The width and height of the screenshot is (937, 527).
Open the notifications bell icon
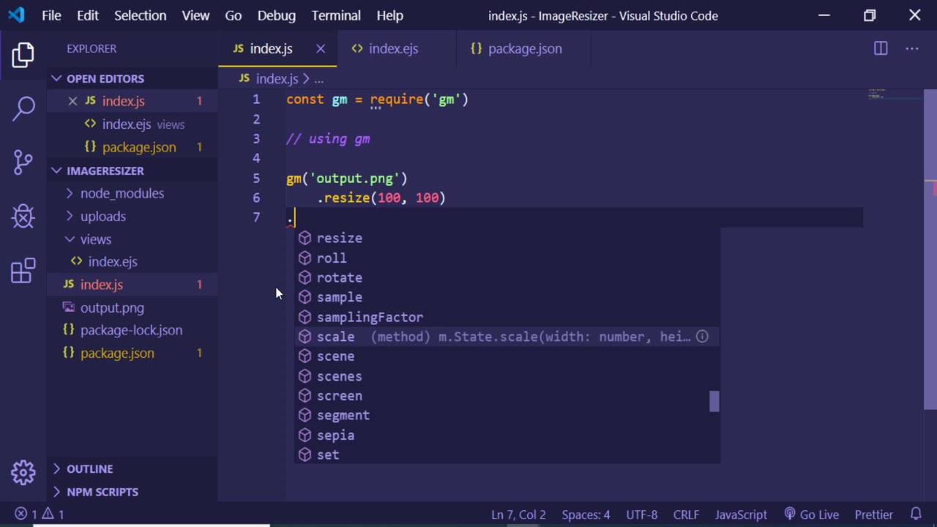click(x=916, y=515)
